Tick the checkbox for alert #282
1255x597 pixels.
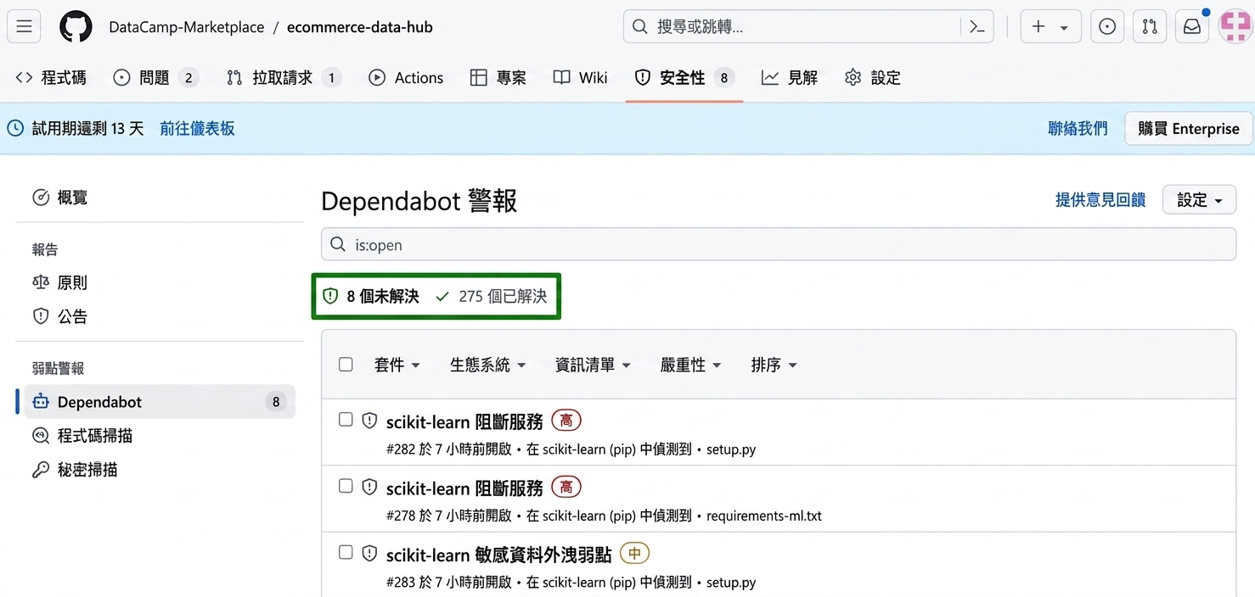coord(346,419)
